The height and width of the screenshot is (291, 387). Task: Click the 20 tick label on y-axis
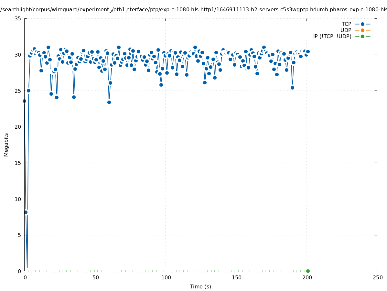point(18,127)
